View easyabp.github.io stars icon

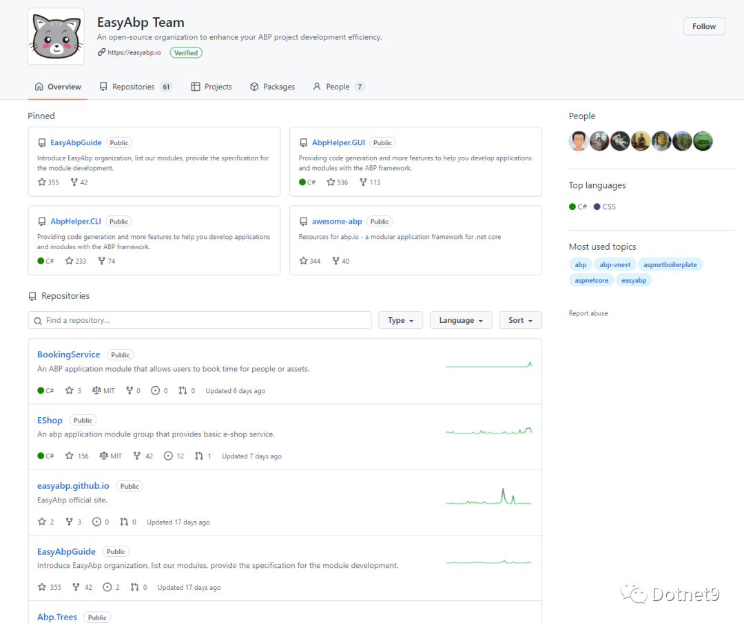tap(42, 522)
